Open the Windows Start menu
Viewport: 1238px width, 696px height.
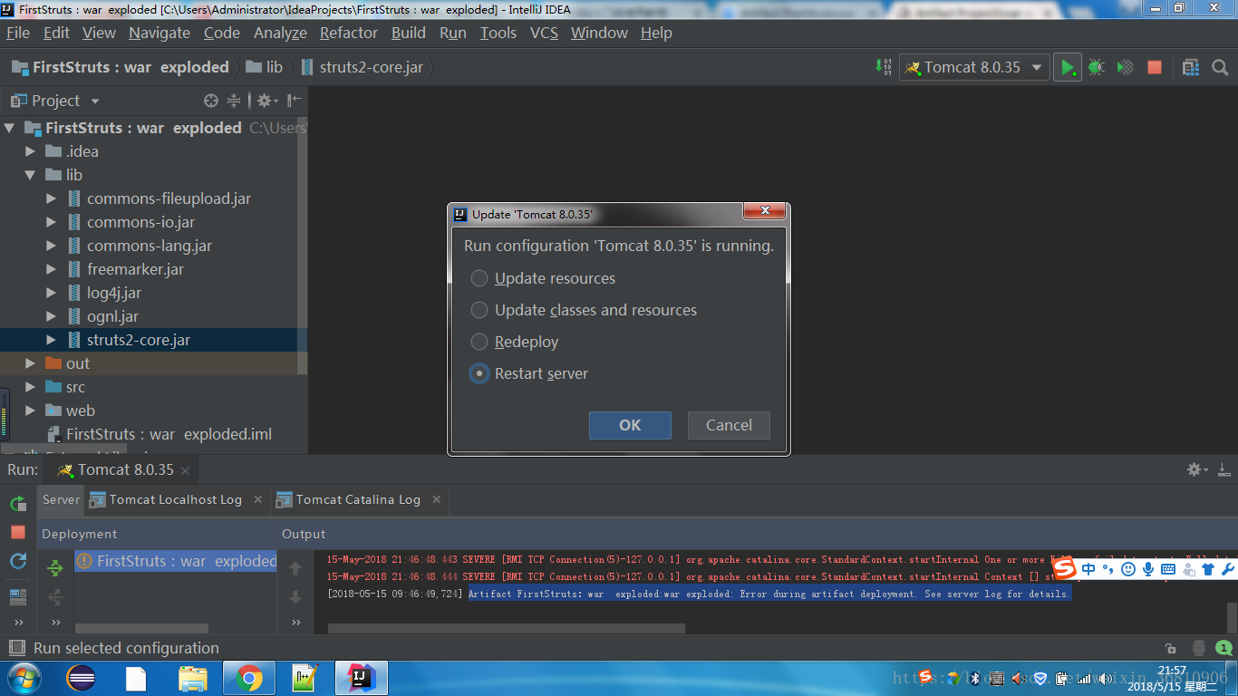click(x=24, y=678)
